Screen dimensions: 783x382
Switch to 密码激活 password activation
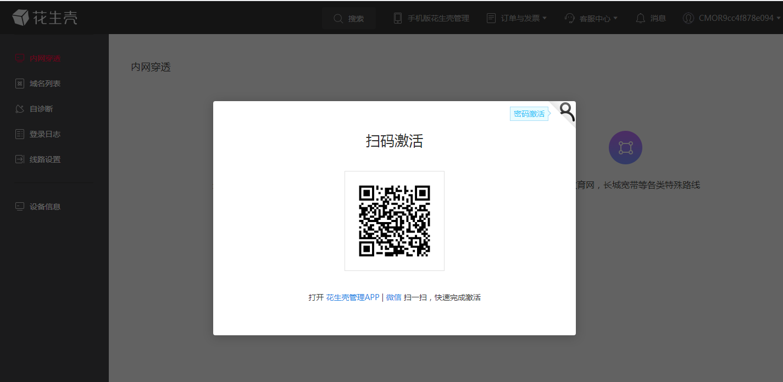point(529,114)
